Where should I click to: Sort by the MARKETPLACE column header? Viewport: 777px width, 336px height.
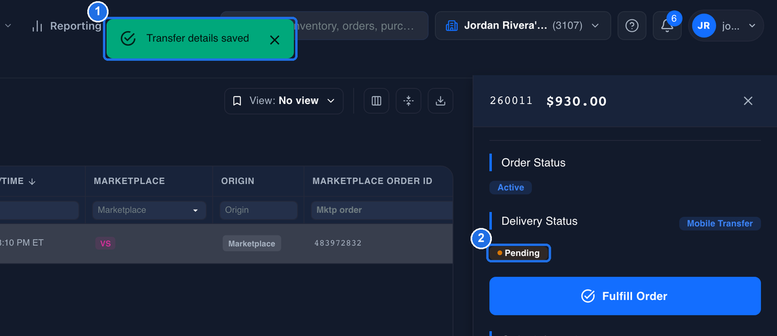[x=129, y=181]
